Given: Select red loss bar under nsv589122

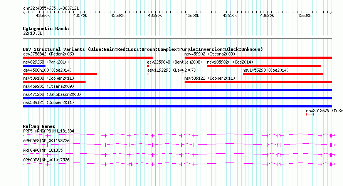Looking at the screenshot, I should point(258,82).
